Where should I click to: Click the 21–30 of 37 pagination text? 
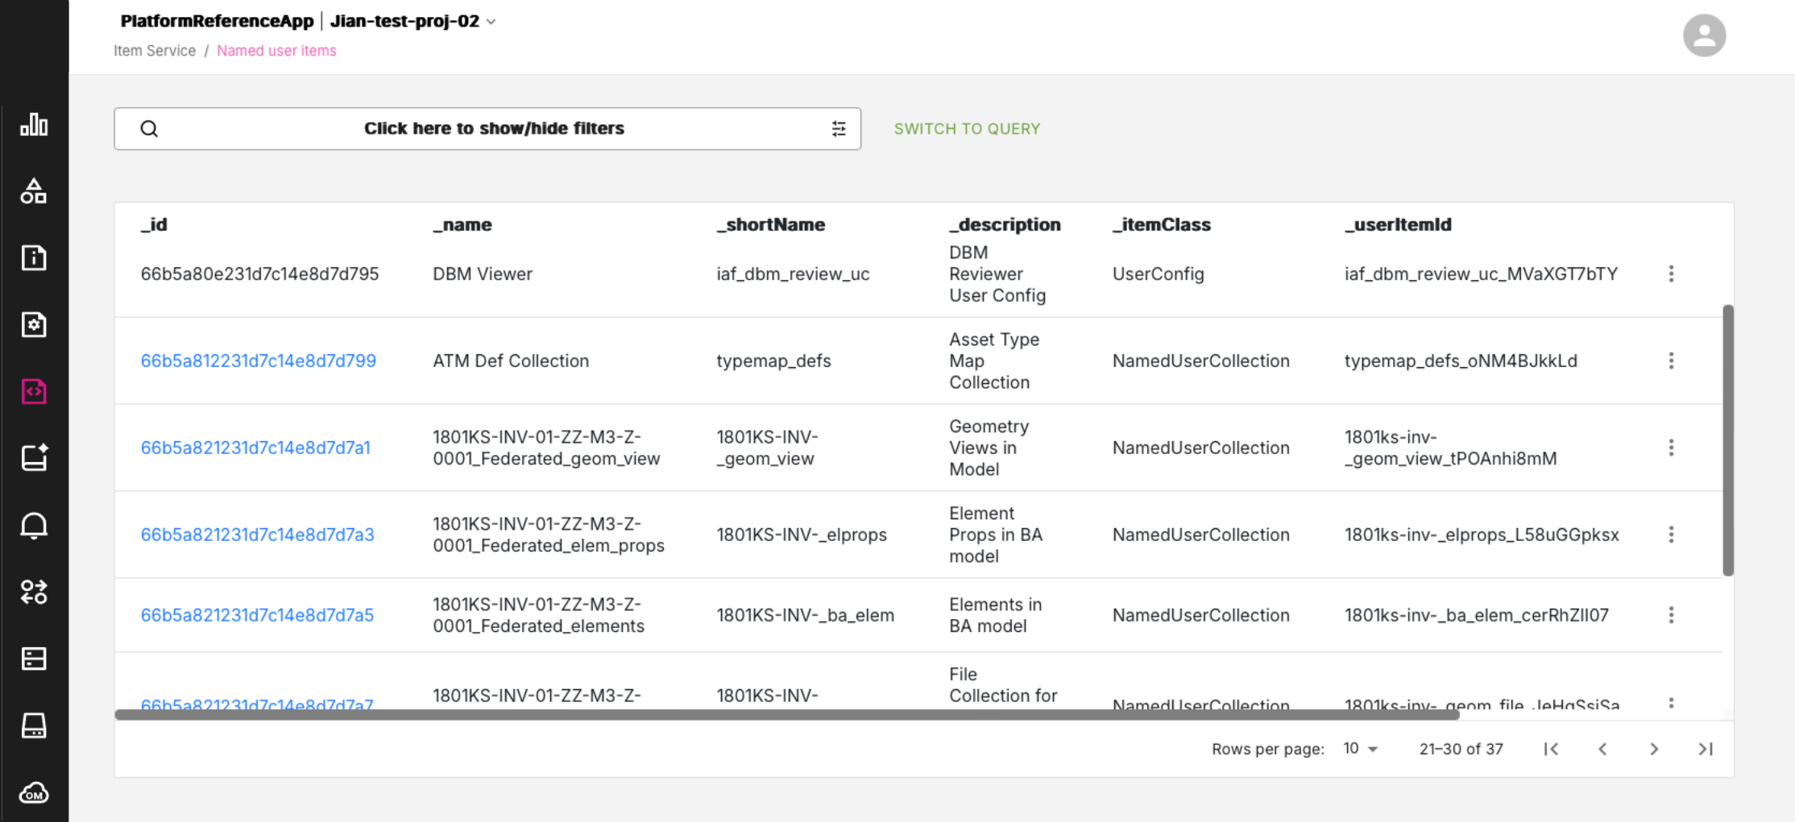[x=1461, y=749]
